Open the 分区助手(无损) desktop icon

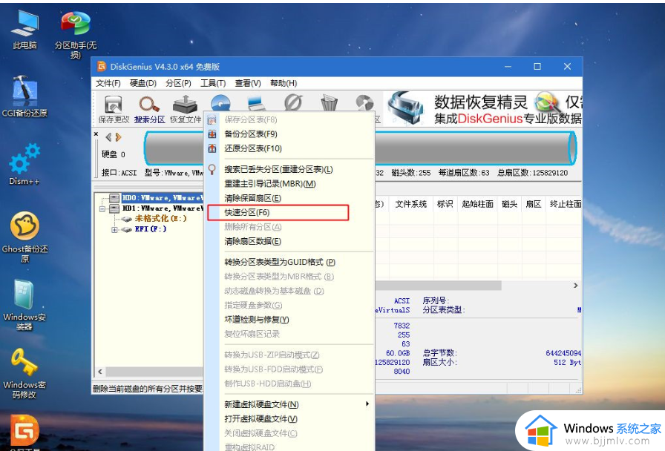pyautogui.click(x=76, y=34)
